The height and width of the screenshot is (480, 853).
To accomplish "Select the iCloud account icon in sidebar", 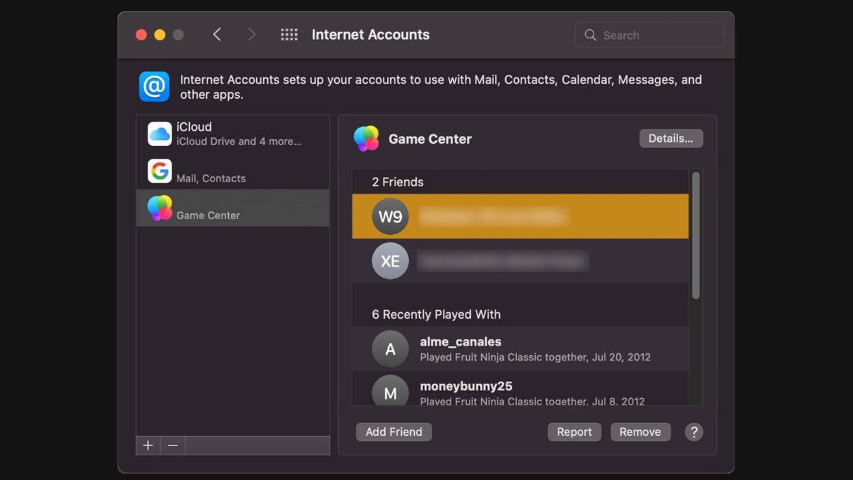I will click(x=159, y=133).
